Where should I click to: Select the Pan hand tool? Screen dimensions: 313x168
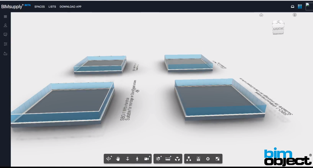[118, 159]
